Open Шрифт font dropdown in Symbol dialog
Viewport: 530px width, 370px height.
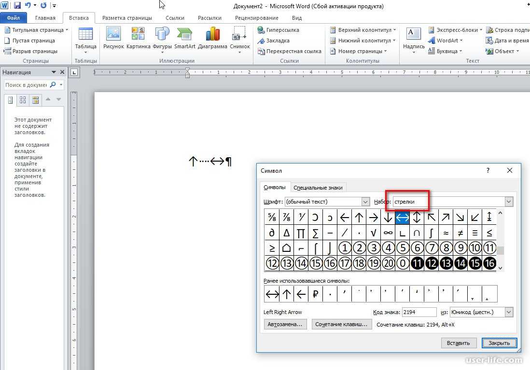365,202
